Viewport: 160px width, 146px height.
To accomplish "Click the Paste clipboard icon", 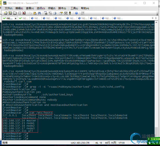I will pos(35,13).
